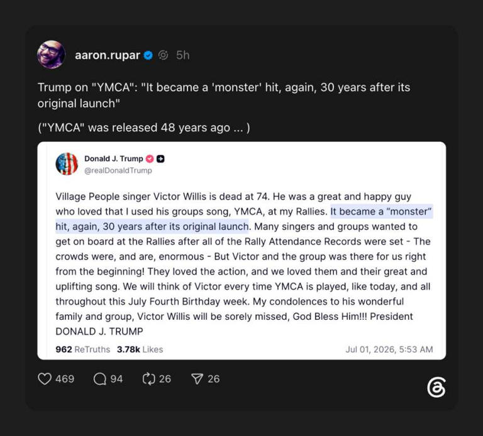Image resolution: width=483 pixels, height=436 pixels.
Task: Like the post via heart icon
Action: point(45,379)
